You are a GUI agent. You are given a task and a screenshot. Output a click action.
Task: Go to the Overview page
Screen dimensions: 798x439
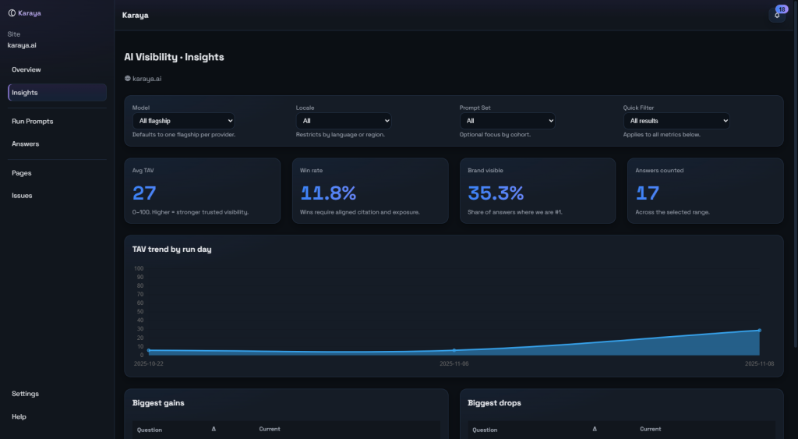tap(26, 69)
